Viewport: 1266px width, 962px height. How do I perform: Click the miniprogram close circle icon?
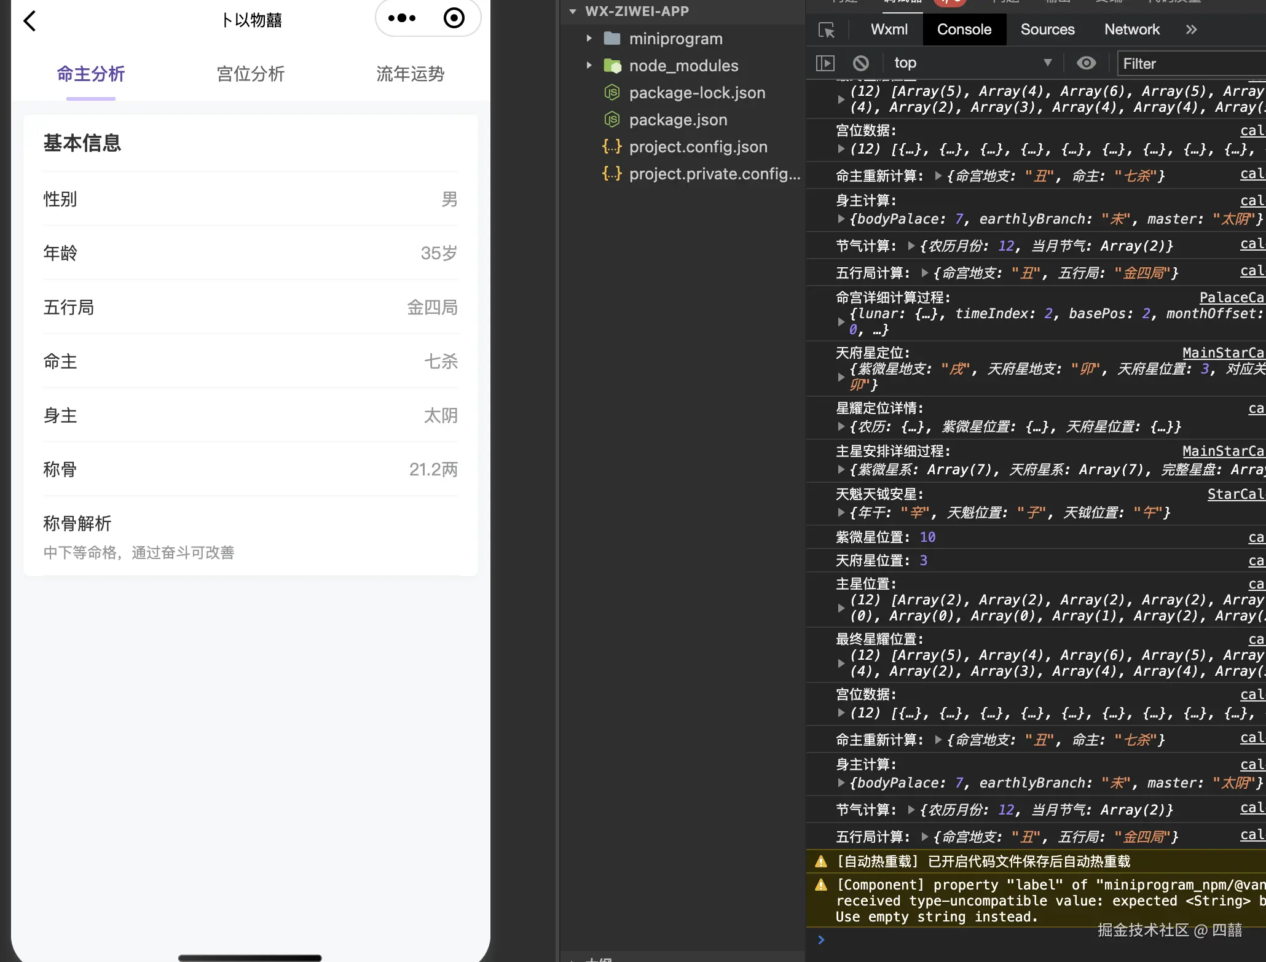pos(454,18)
